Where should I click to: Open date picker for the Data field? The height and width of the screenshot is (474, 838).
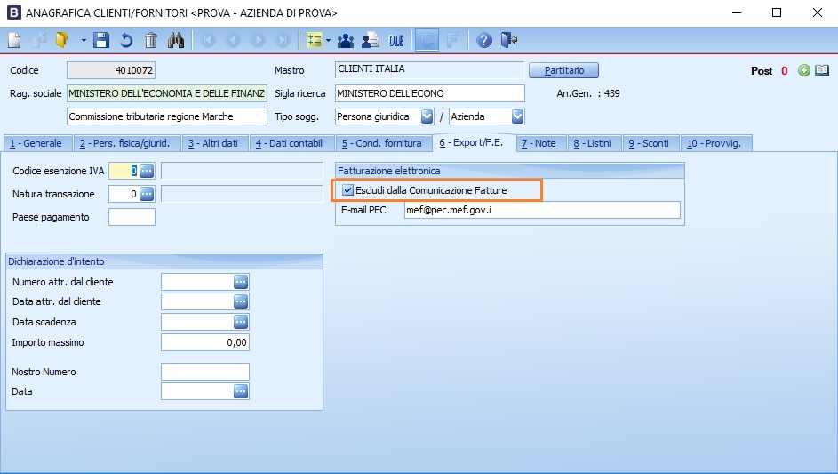point(241,391)
